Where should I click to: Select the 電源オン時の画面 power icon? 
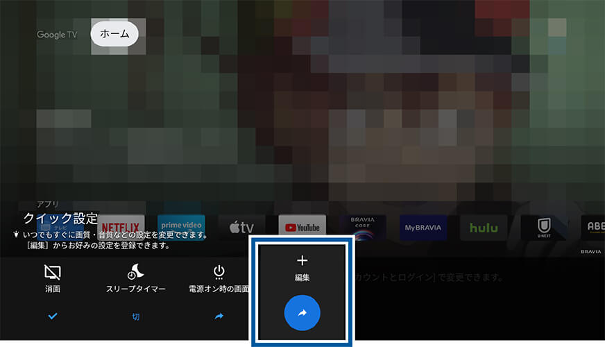[x=219, y=271]
